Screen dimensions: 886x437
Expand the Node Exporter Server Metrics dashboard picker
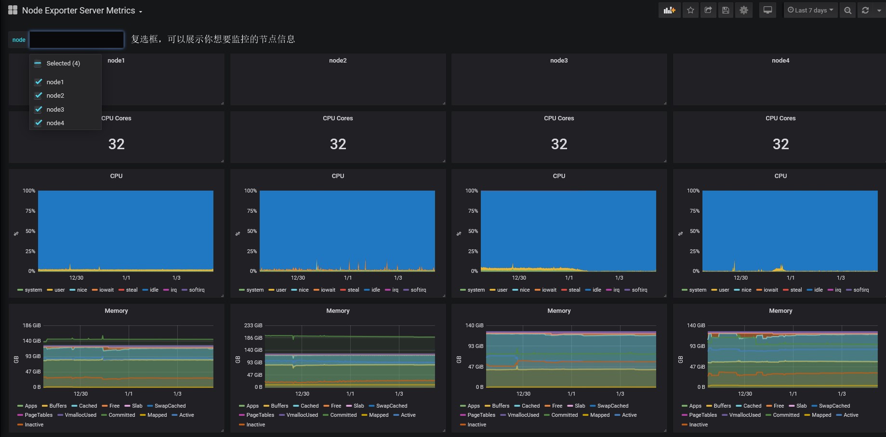click(82, 11)
